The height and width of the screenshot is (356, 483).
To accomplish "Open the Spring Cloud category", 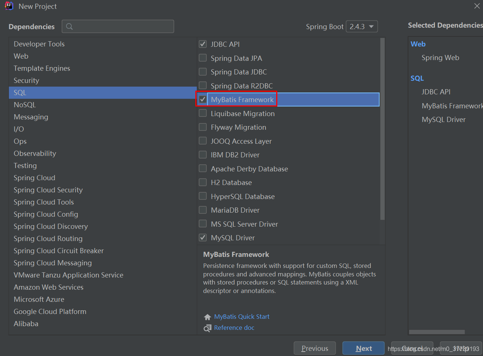I will (103, 178).
